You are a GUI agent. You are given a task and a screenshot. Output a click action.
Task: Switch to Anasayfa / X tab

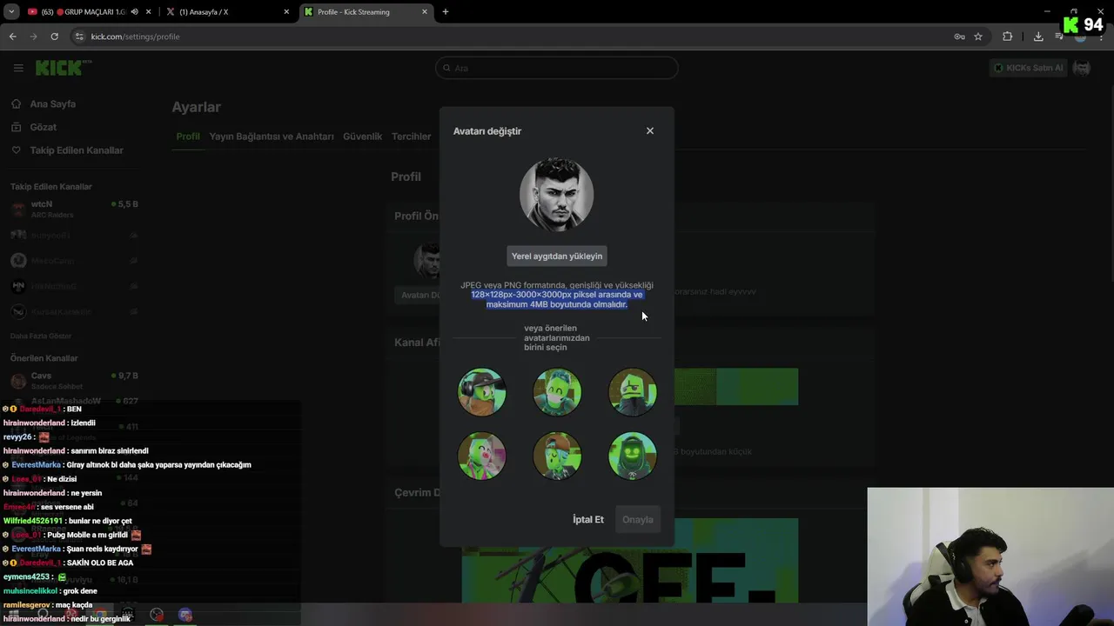pyautogui.click(x=226, y=12)
